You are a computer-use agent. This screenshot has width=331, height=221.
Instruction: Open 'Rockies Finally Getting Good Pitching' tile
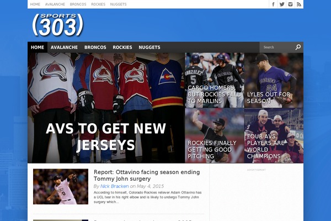[x=215, y=135]
